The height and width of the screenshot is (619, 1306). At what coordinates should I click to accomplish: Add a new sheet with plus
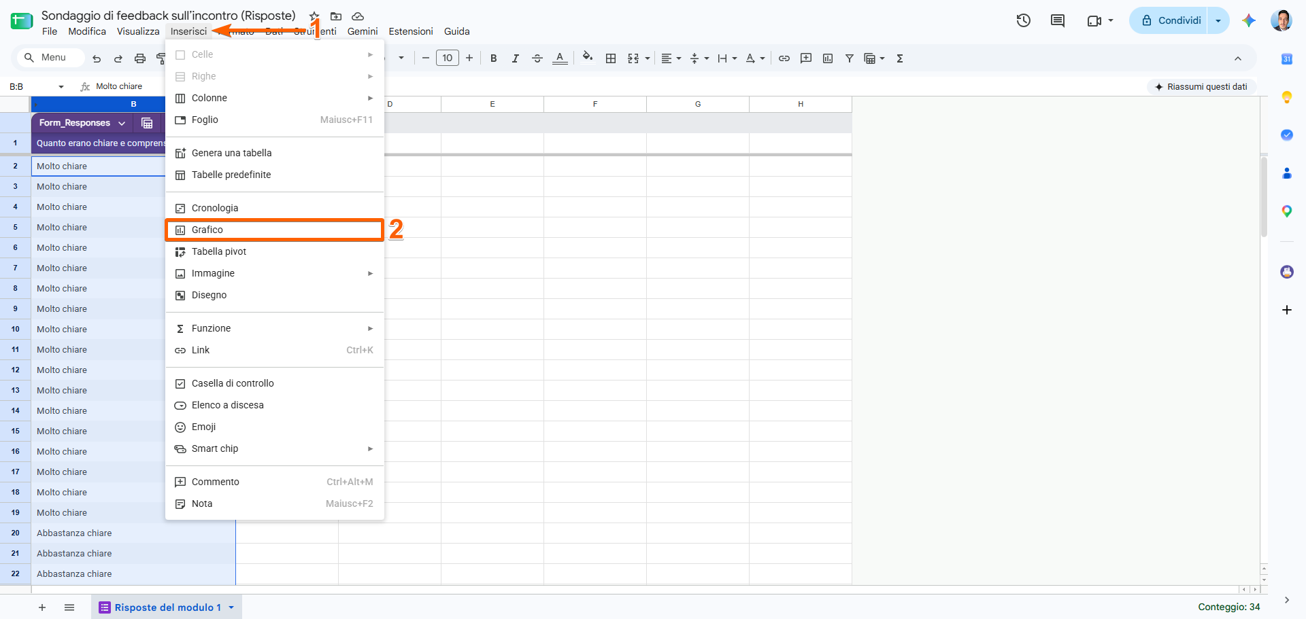click(x=42, y=607)
